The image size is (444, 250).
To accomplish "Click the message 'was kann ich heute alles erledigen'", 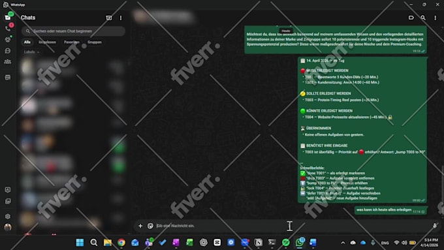I will pos(384,210).
